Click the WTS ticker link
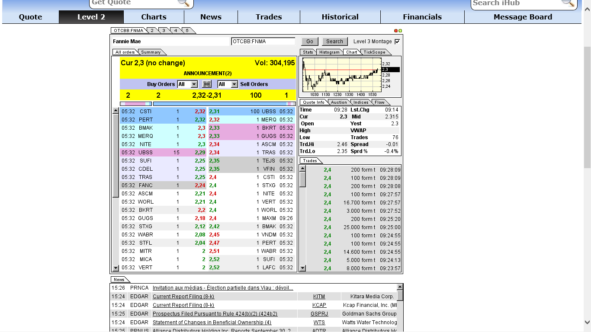This screenshot has height=332, width=591. click(x=319, y=322)
